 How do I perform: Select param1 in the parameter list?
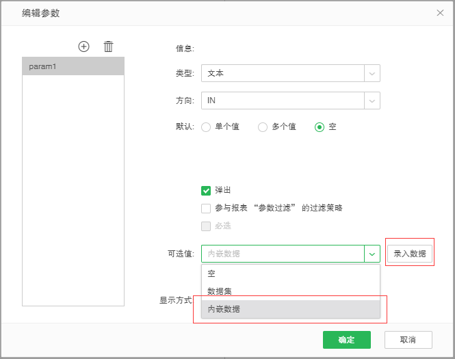pos(73,66)
